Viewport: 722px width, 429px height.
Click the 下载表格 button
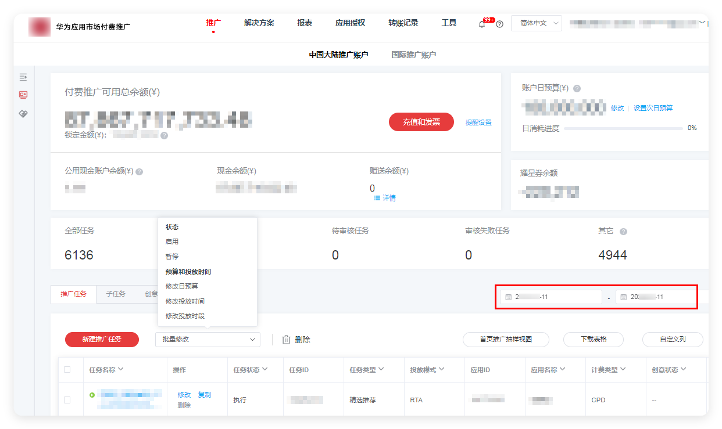594,340
